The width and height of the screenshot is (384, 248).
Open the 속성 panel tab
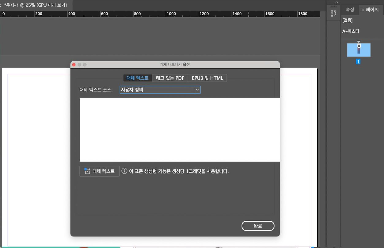(350, 10)
